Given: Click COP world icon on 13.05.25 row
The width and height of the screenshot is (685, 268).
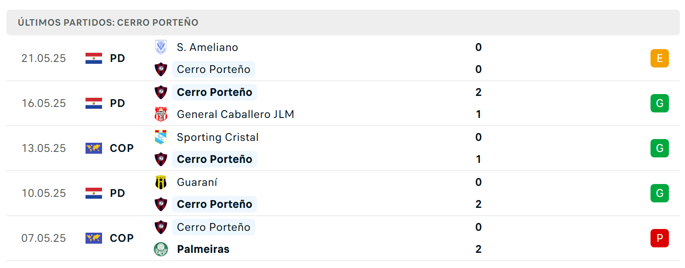Looking at the screenshot, I should [94, 148].
